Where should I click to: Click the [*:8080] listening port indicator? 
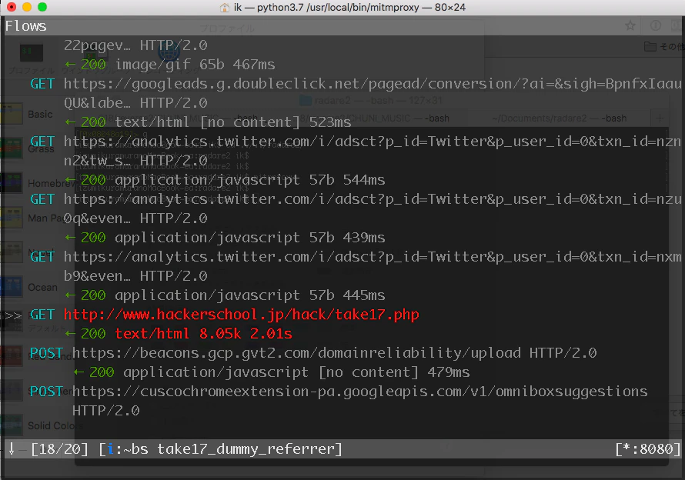click(x=648, y=449)
